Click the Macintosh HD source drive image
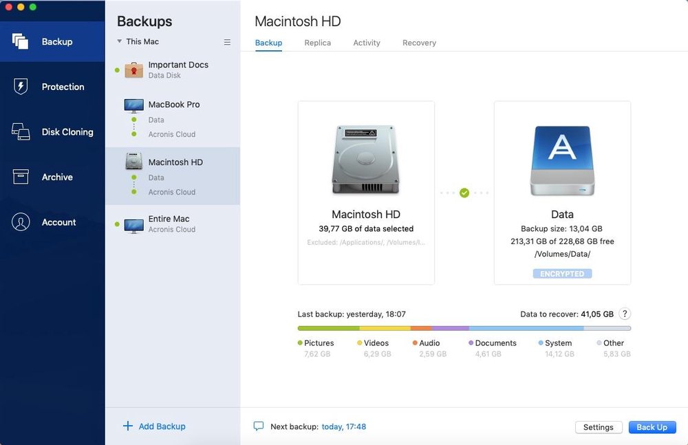 tap(366, 160)
